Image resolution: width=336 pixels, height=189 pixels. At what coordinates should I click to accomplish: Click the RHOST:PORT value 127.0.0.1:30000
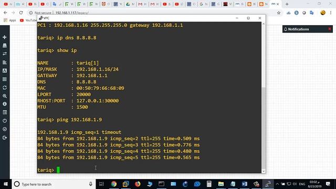click(98, 101)
